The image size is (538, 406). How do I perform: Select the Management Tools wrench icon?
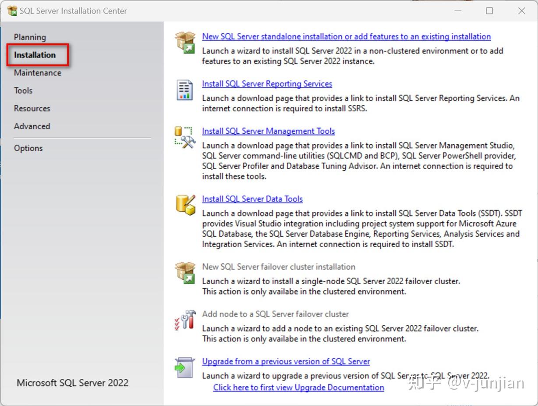click(x=184, y=137)
